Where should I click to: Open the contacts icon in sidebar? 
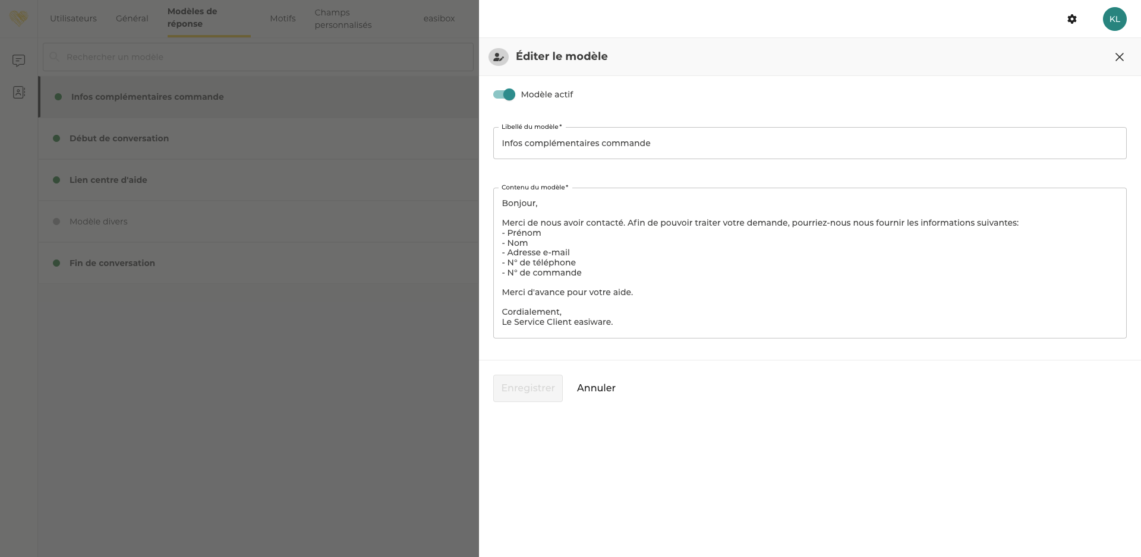[x=19, y=93]
